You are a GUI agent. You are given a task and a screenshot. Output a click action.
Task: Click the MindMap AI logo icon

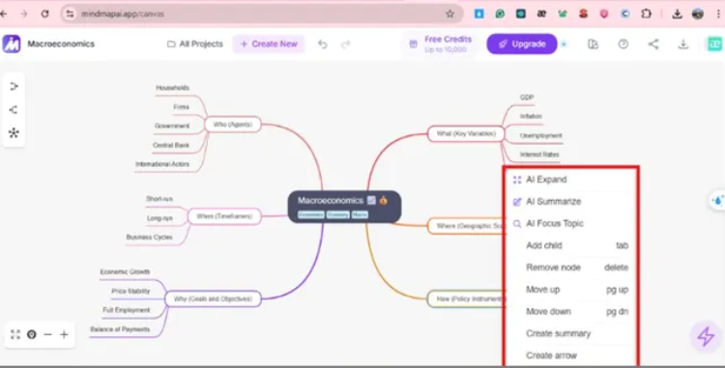pos(11,44)
